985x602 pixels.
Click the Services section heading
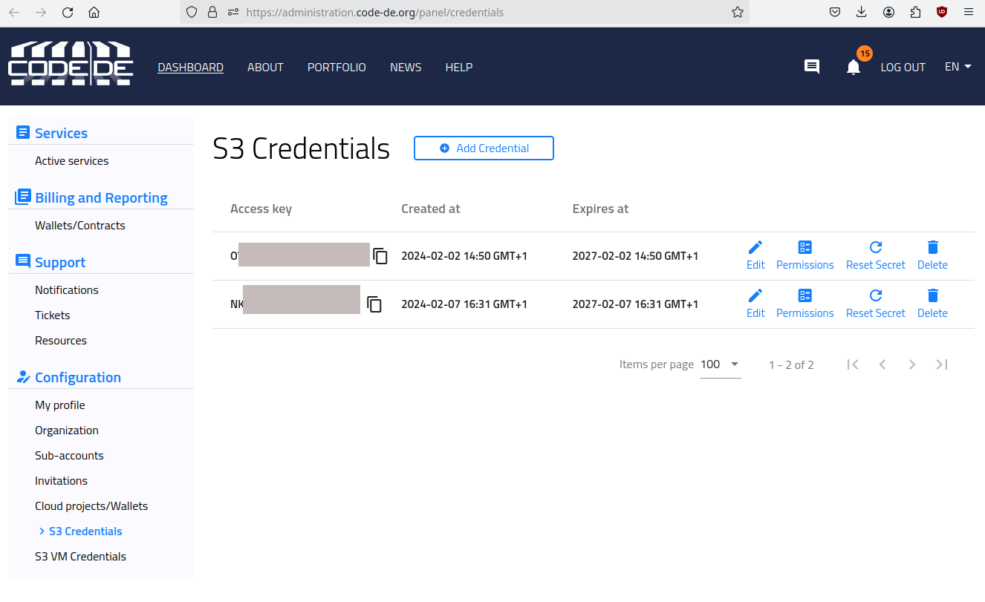[x=61, y=133]
